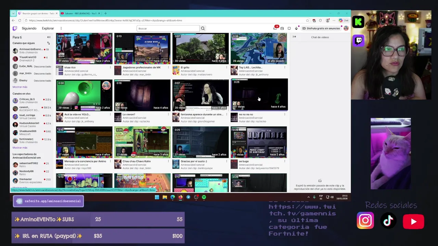Screen dimensions: 438x246
Task: Open Telegram from the taskbar
Action: (x=188, y=197)
